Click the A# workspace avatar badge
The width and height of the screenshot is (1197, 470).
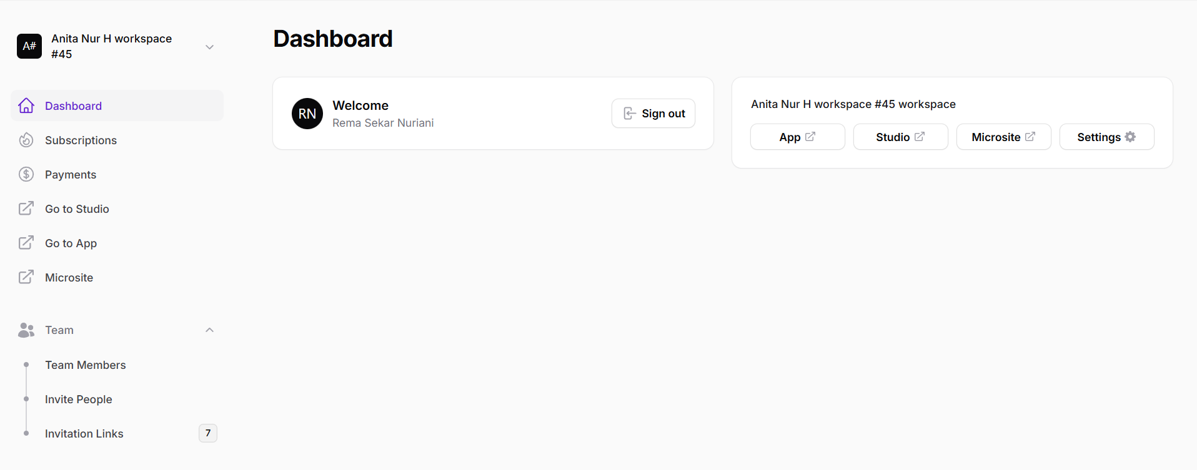[x=29, y=46]
